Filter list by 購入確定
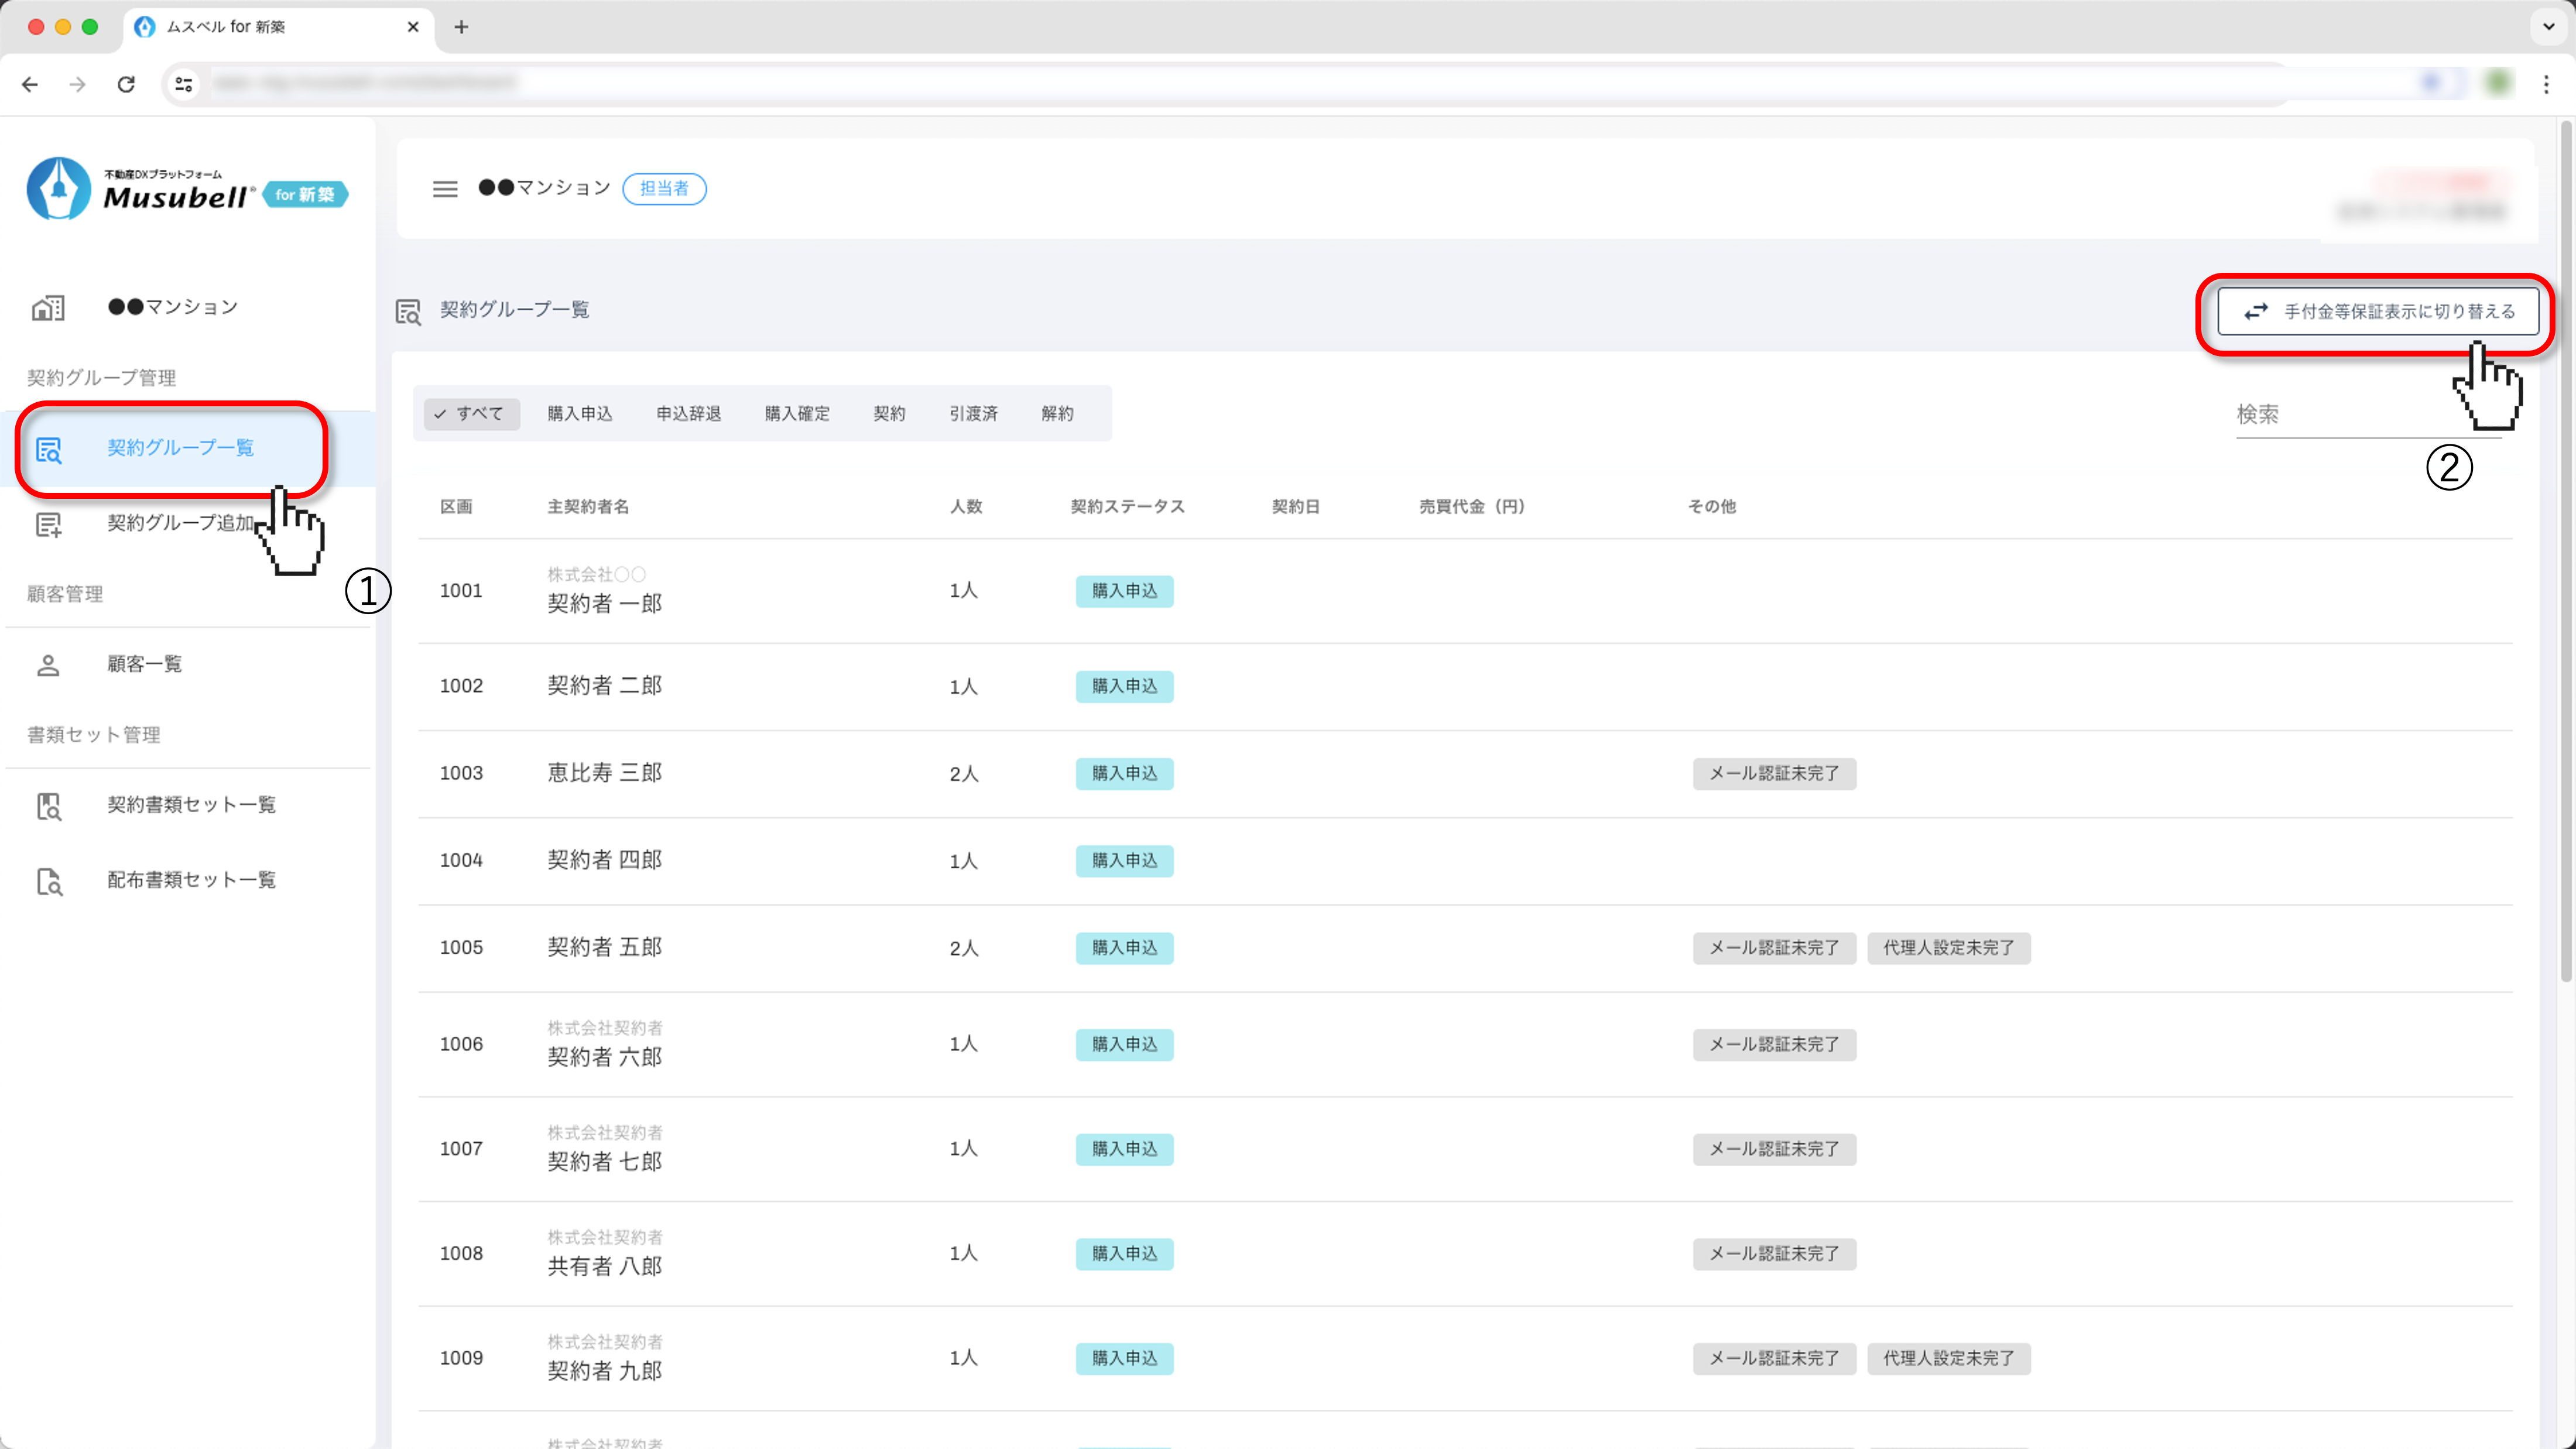 click(796, 414)
